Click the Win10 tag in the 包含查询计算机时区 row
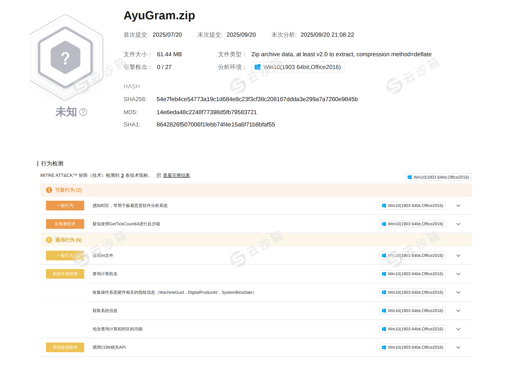 (x=413, y=329)
